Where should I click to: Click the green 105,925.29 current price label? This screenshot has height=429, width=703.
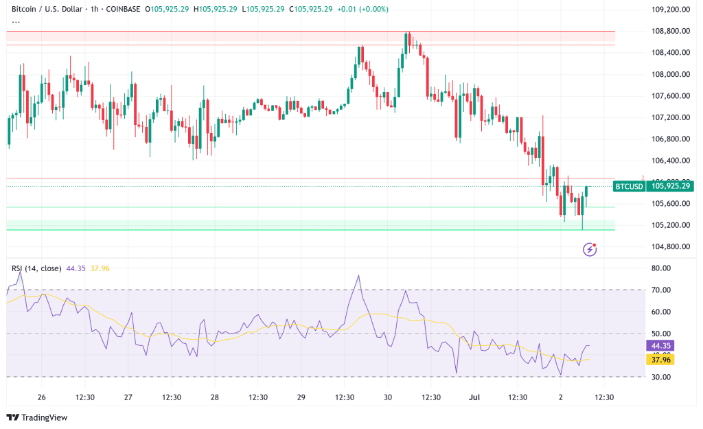point(671,186)
